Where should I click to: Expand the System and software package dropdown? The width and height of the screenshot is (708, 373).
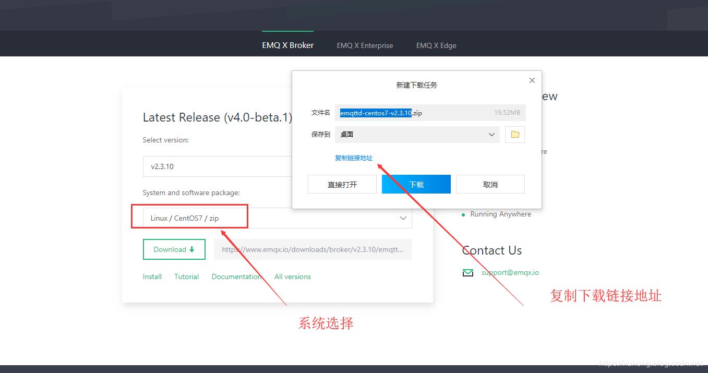[278, 218]
